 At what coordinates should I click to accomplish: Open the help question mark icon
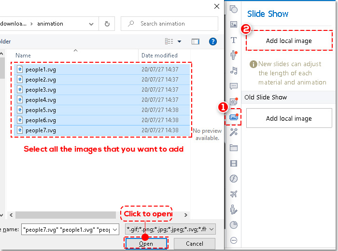(x=213, y=42)
